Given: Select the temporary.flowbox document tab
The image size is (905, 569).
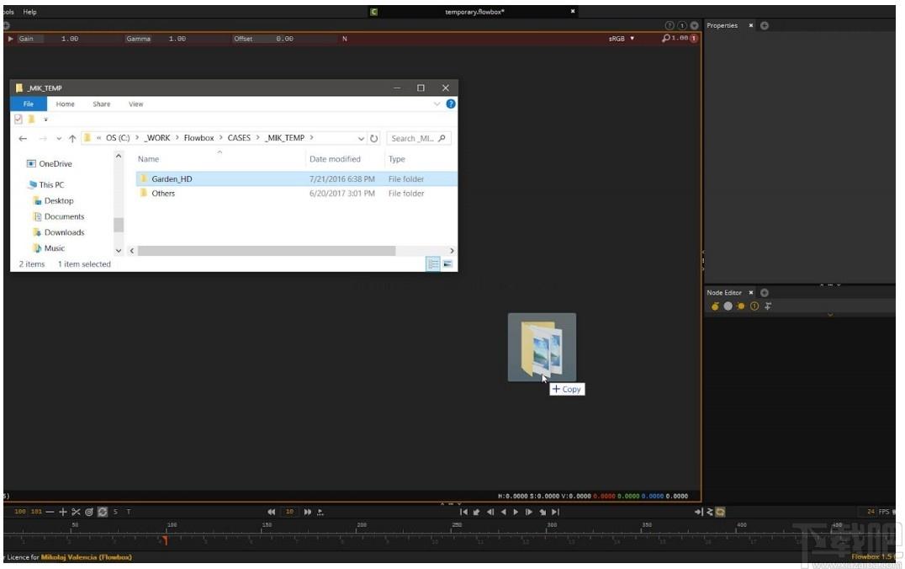Looking at the screenshot, I should [x=474, y=12].
